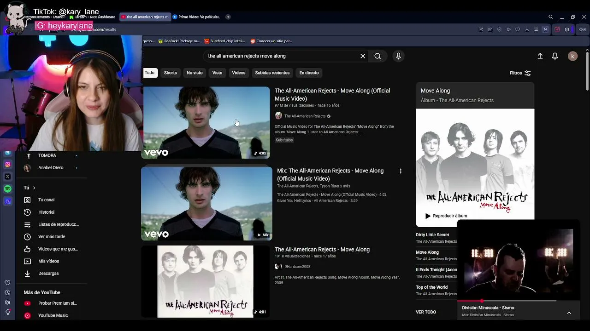This screenshot has width=590, height=331.
Task: Select the Shorts filter chip
Action: [170, 73]
